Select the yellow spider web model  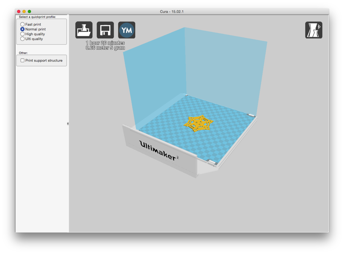[199, 123]
